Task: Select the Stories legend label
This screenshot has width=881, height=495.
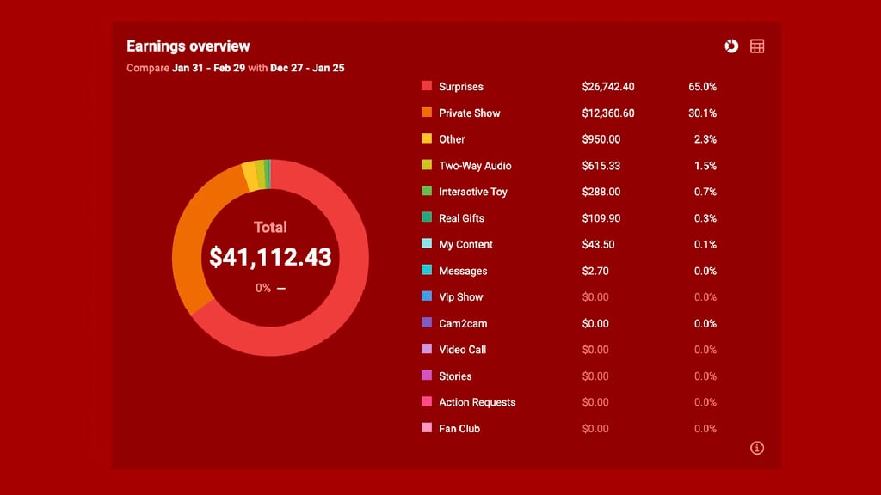Action: tap(455, 376)
